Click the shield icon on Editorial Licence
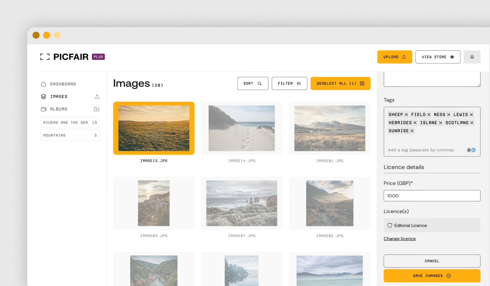Screen dimensions: 490x286 tap(390, 225)
